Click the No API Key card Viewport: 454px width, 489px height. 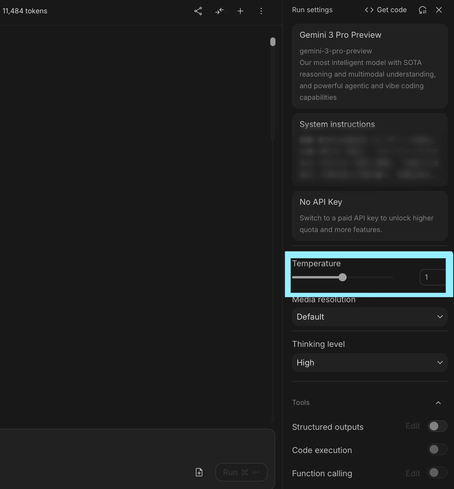click(x=370, y=216)
